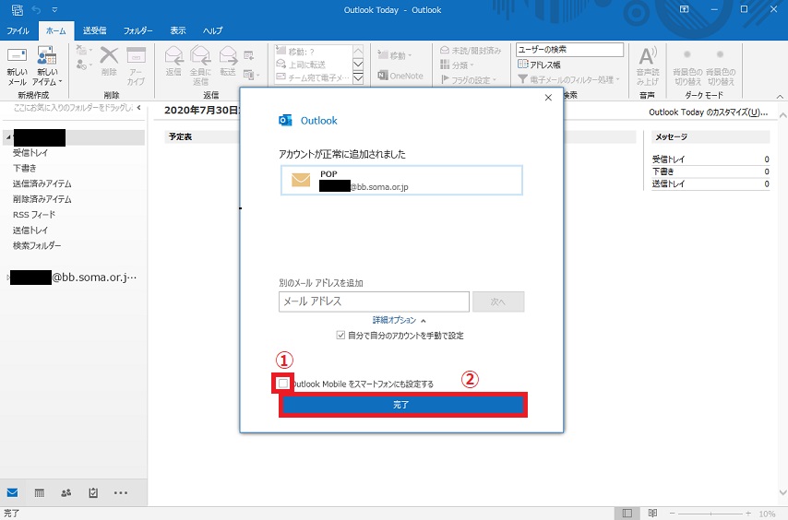788x520 pixels.
Task: Click the zoom out minus button
Action: (672, 514)
